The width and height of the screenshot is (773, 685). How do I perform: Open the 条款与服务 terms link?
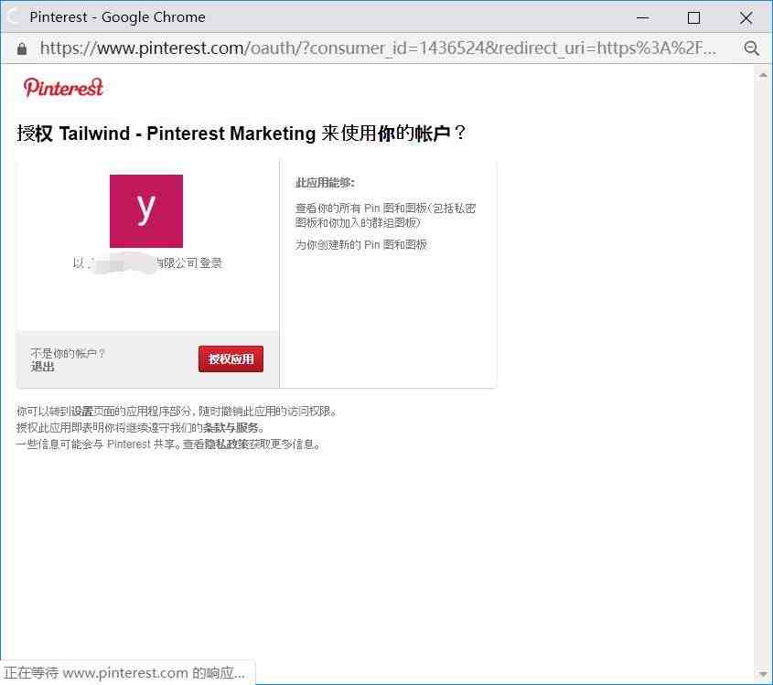click(231, 427)
